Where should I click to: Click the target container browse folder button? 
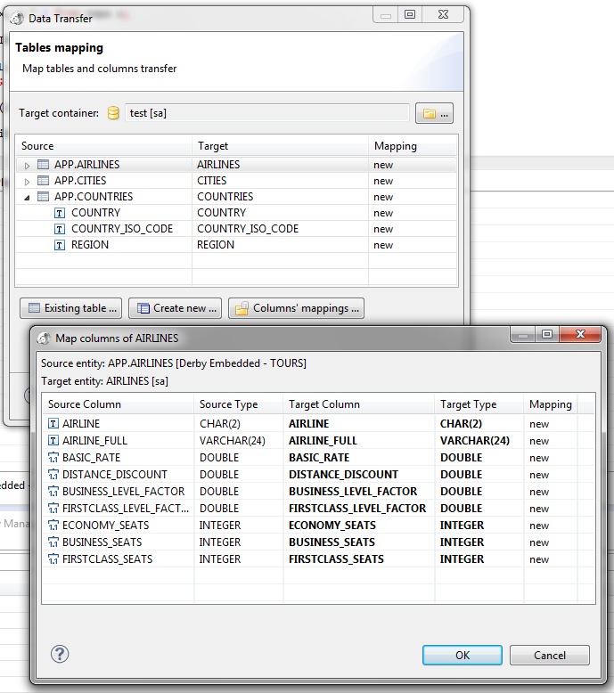pyautogui.click(x=436, y=113)
